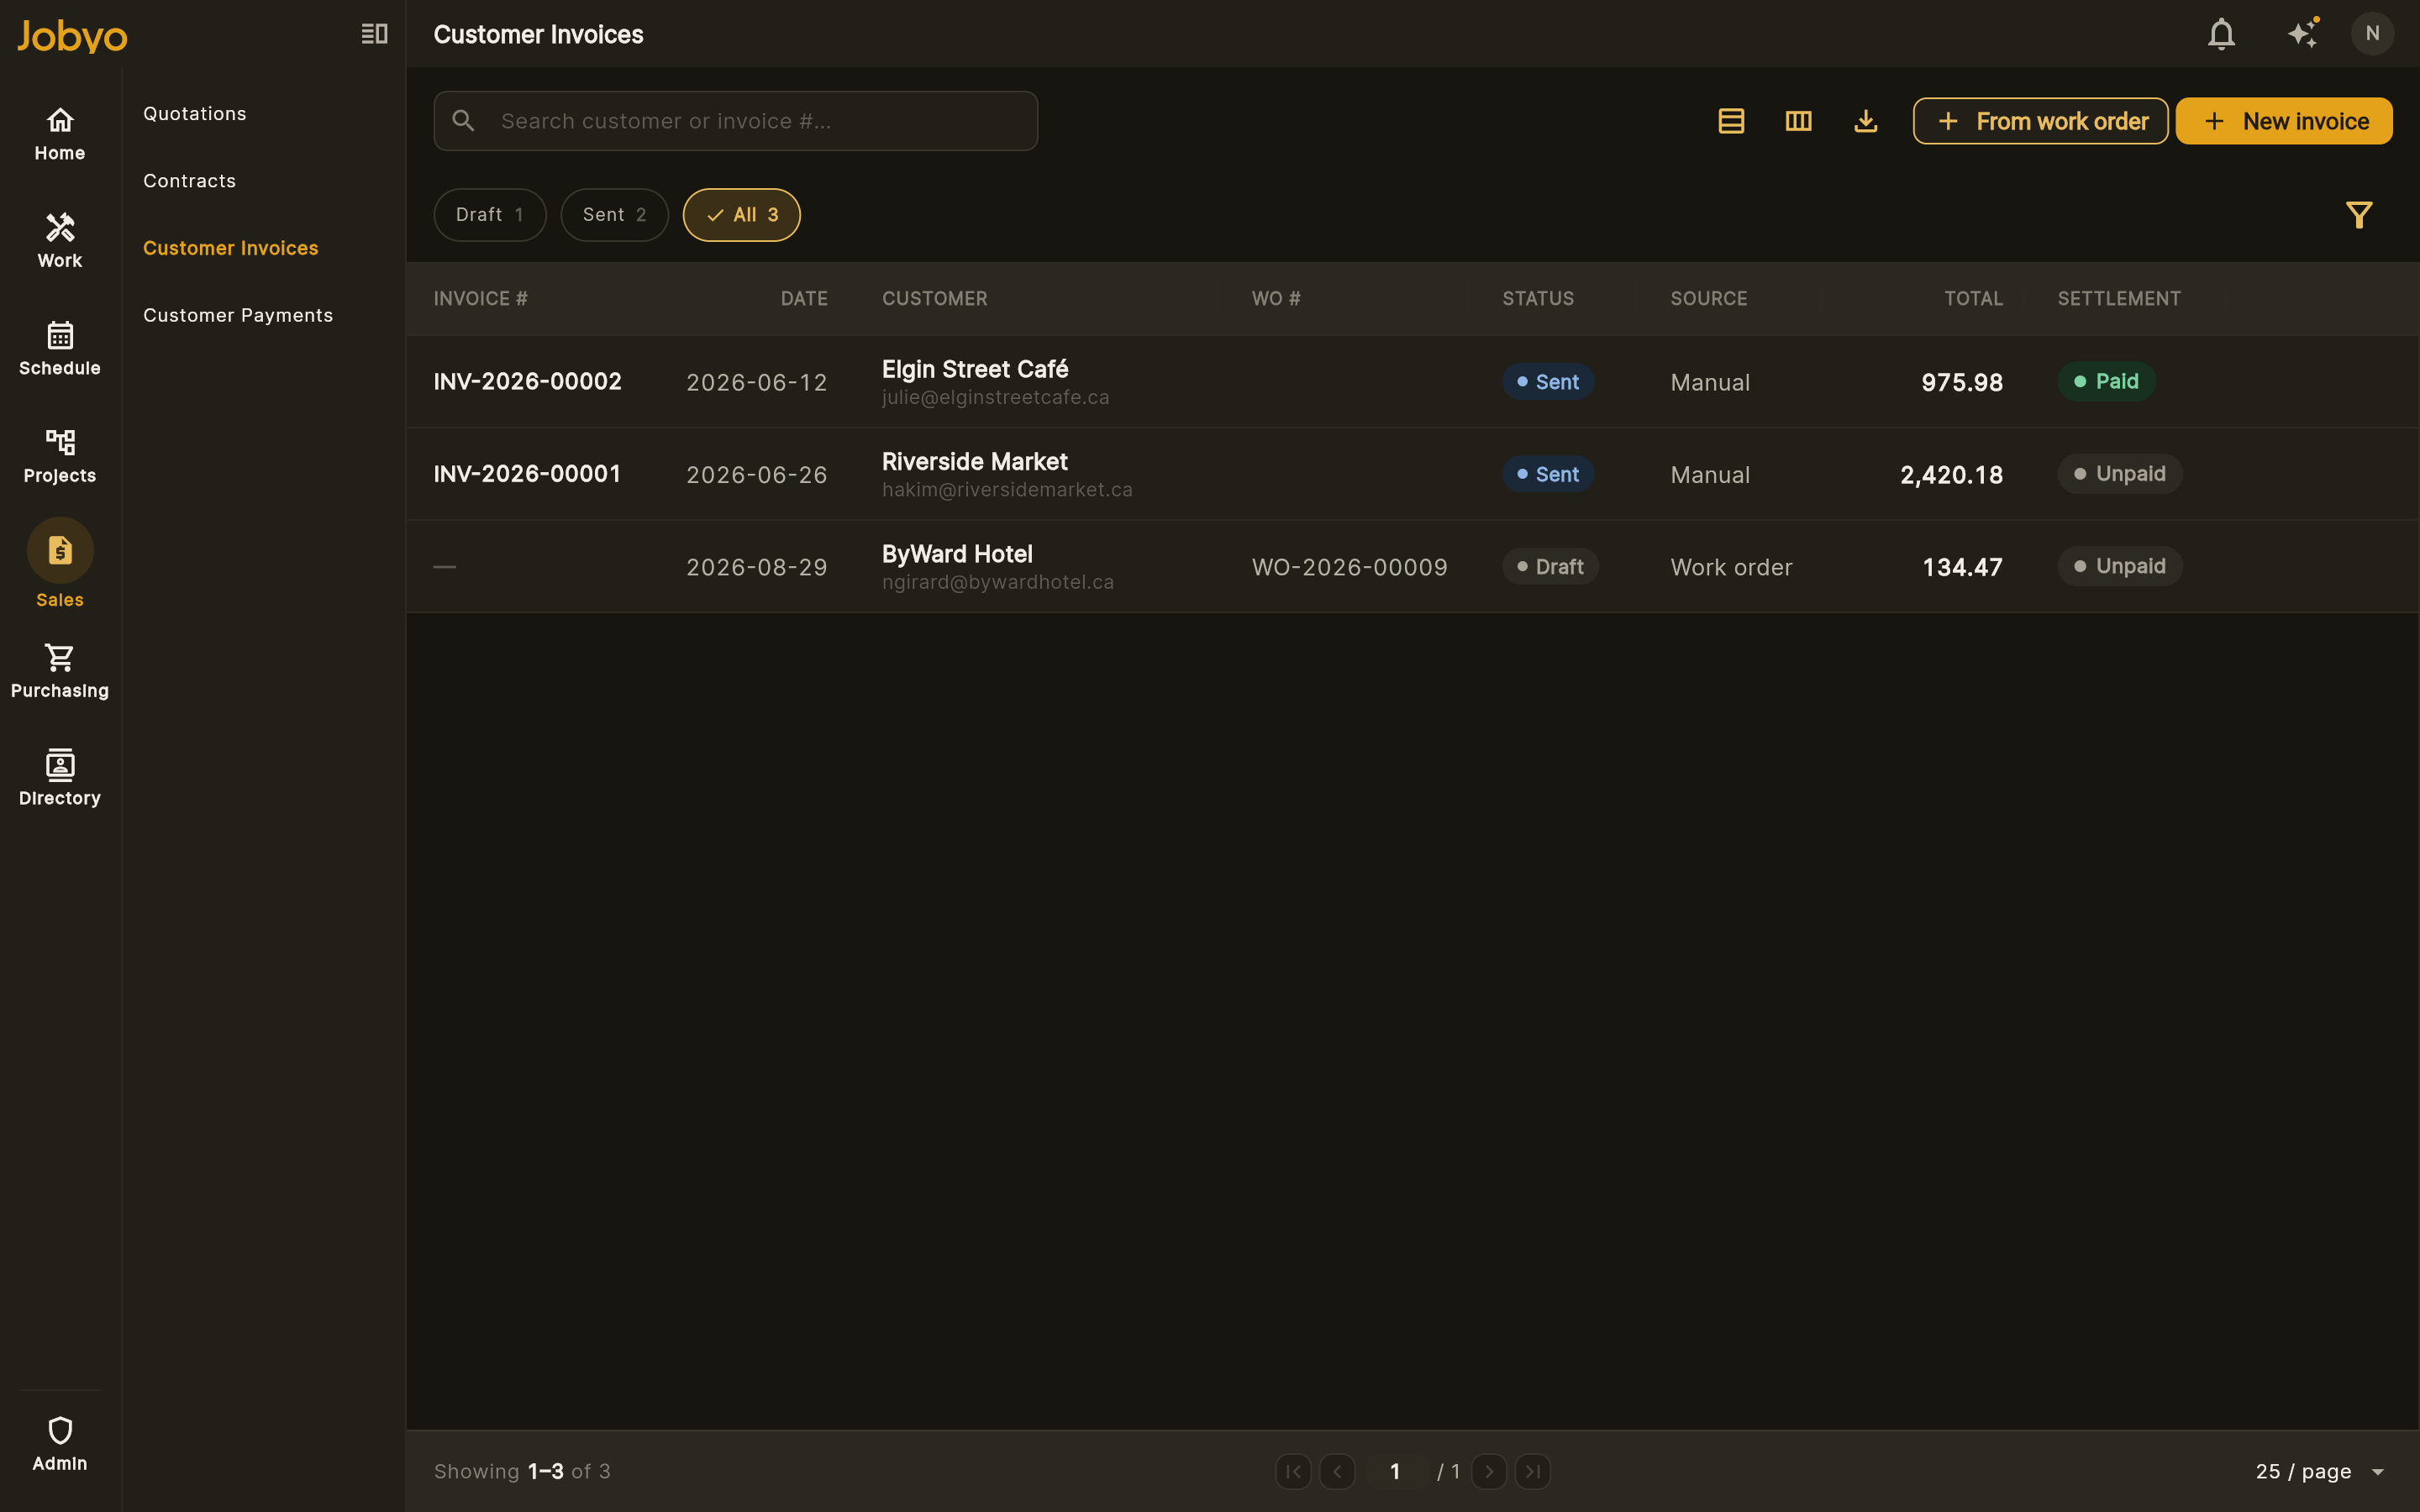
Task: Sort by CUSTOMER column header
Action: click(x=935, y=299)
